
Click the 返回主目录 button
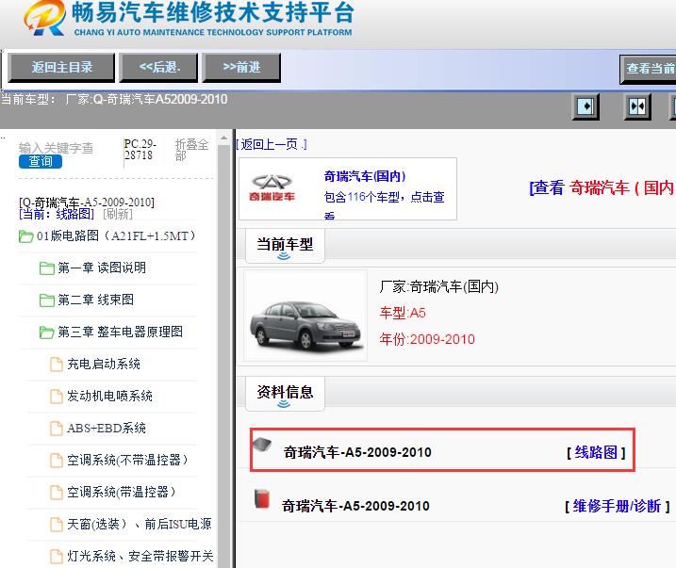pos(61,68)
